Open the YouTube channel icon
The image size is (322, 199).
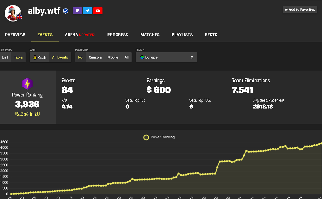pyautogui.click(x=98, y=11)
